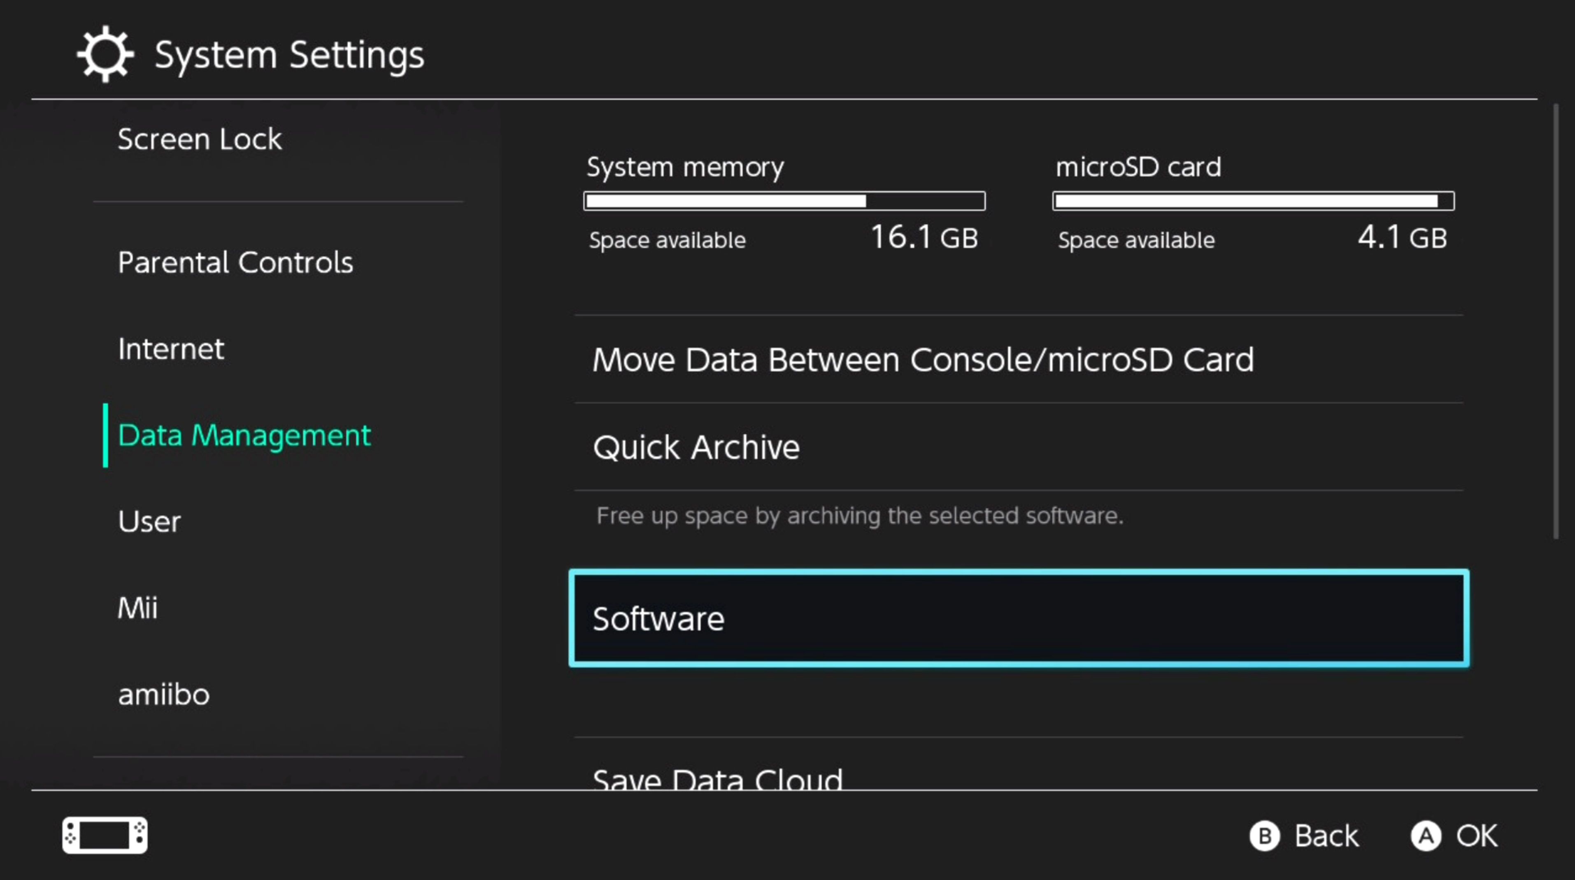Switch to the Internet section
This screenshot has width=1575, height=880.
(x=171, y=348)
